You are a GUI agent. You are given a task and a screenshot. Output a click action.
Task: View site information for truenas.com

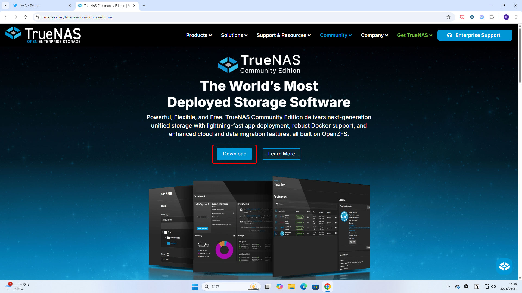(37, 17)
